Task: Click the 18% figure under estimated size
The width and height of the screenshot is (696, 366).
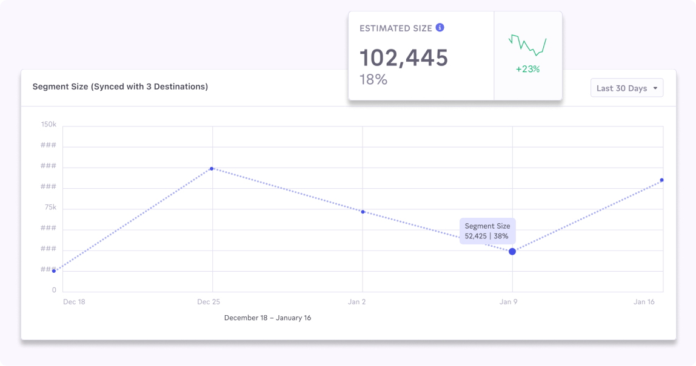Action: pos(373,79)
